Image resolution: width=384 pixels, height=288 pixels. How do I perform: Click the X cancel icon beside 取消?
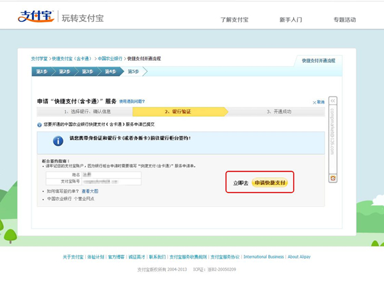point(314,102)
